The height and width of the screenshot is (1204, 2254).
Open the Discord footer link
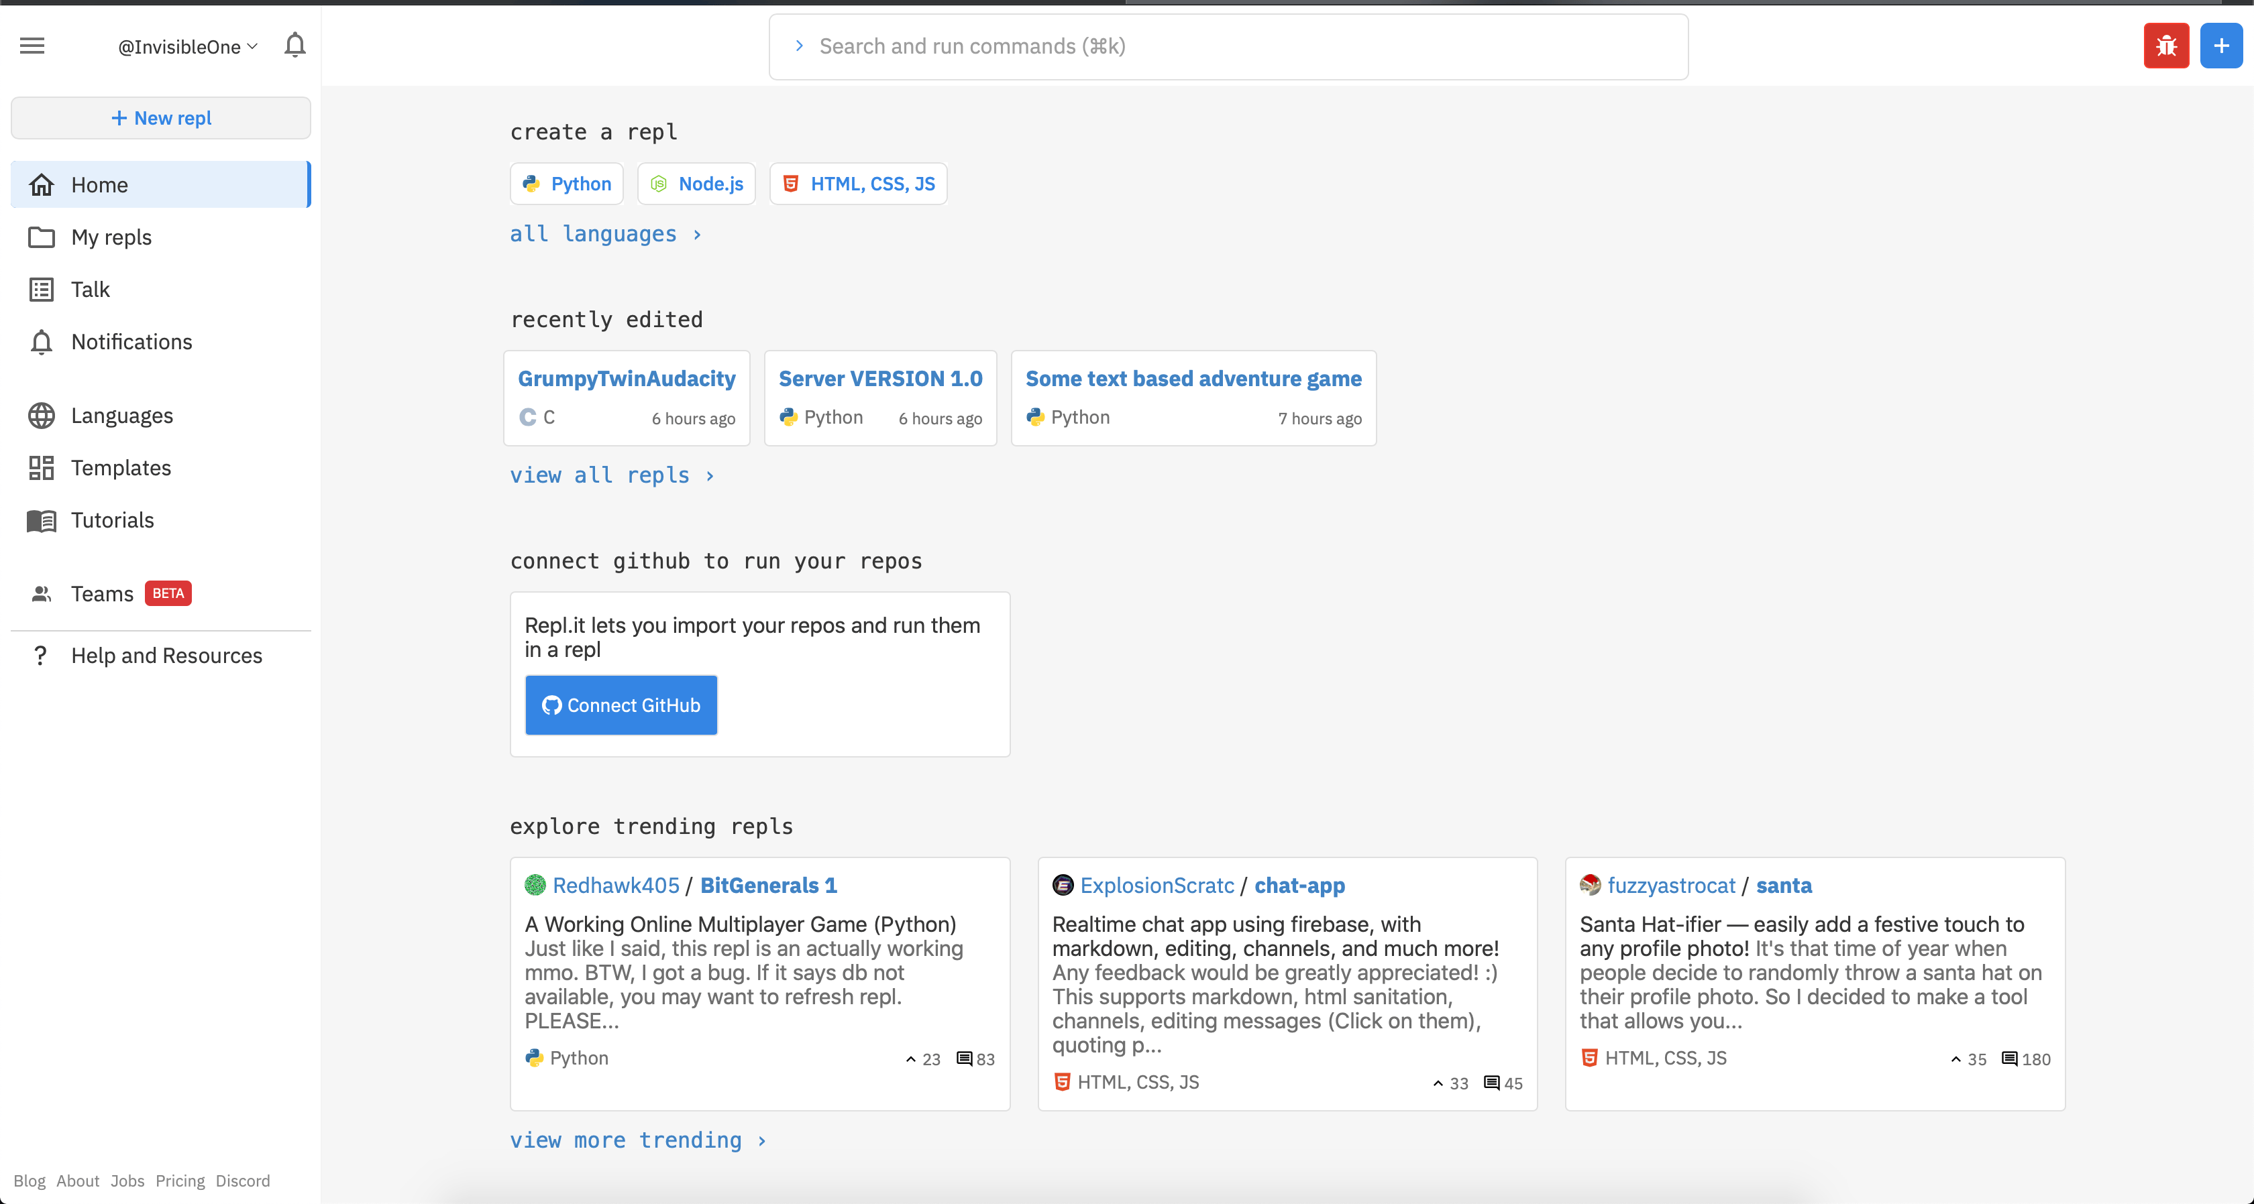click(x=242, y=1181)
